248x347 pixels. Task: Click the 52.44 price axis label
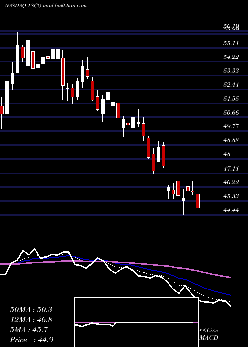click(x=231, y=85)
